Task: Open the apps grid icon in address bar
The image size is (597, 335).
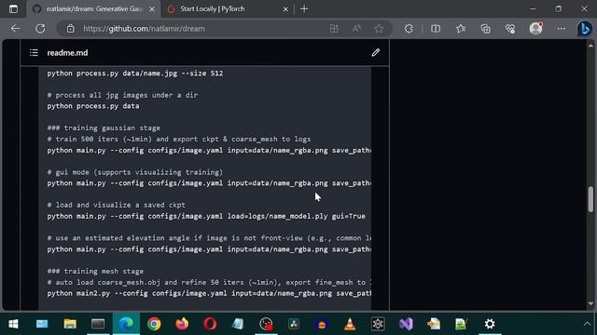Action: pos(334,29)
